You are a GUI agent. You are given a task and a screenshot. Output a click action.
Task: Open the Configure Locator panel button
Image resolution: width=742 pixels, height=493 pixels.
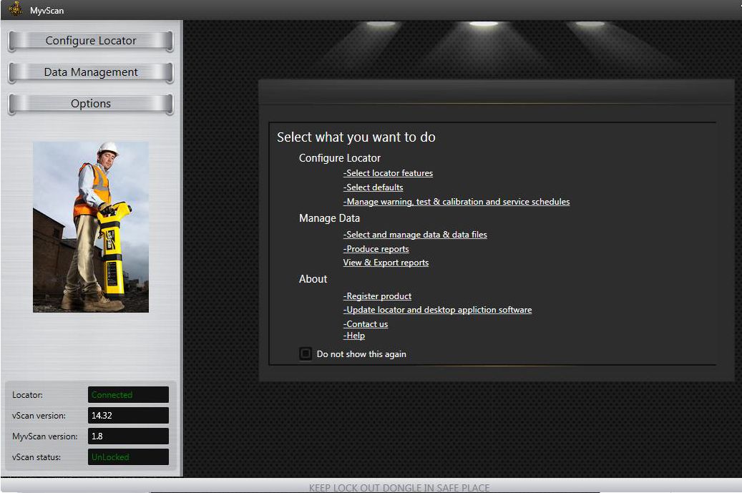(x=91, y=42)
